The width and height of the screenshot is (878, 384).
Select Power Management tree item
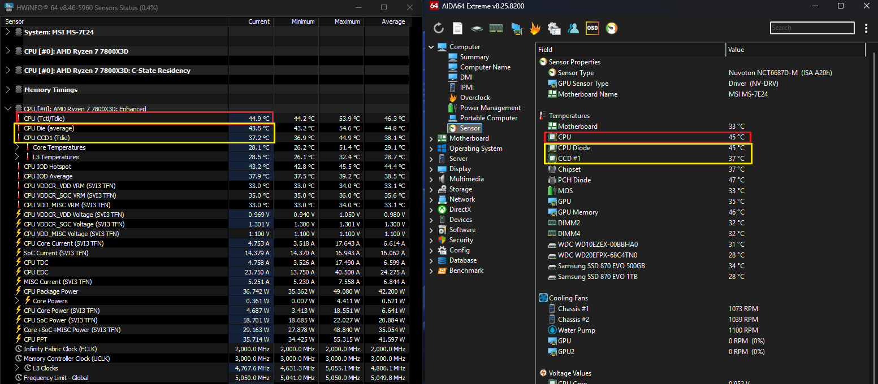490,108
